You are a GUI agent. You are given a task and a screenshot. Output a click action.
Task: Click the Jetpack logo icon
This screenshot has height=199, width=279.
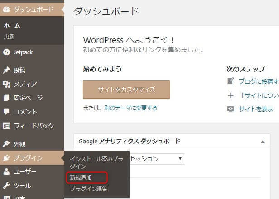[7, 52]
